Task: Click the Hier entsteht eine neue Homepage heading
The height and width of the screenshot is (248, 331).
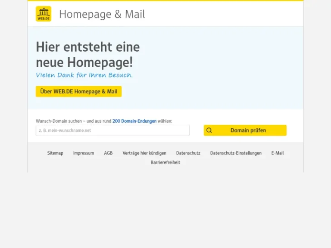Action: click(x=88, y=54)
